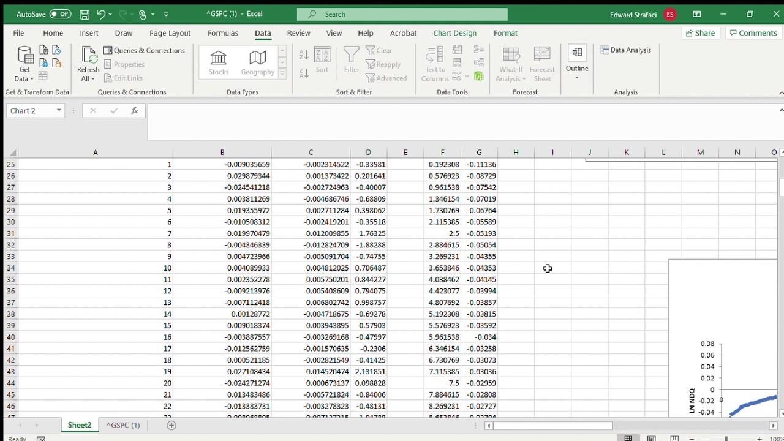Screen dimensions: 784x441
Task: Click Existing Connections icon
Action: click(56, 62)
